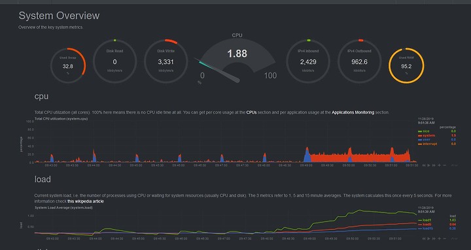This screenshot has height=250, width=471.
Task: Click the Used Swap 32.8 gauge
Action: coord(68,65)
